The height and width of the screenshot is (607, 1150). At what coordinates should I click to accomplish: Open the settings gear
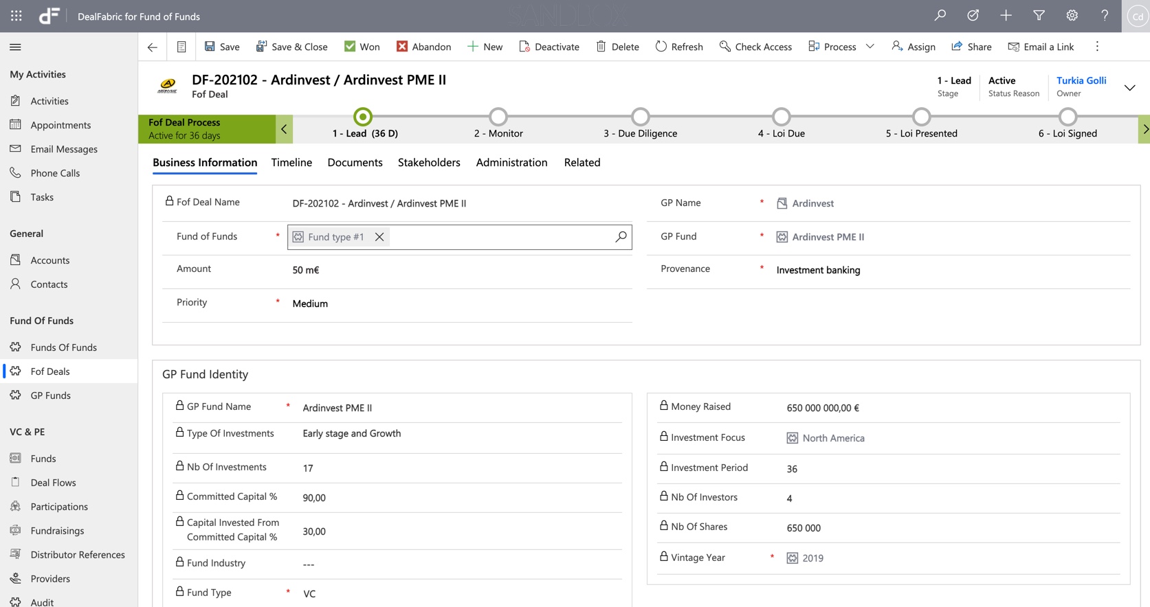pos(1072,16)
